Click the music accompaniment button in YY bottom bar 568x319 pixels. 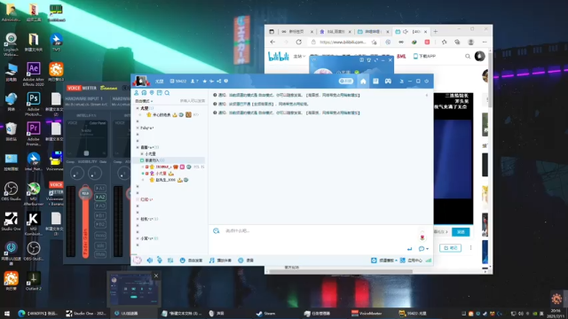click(x=220, y=261)
